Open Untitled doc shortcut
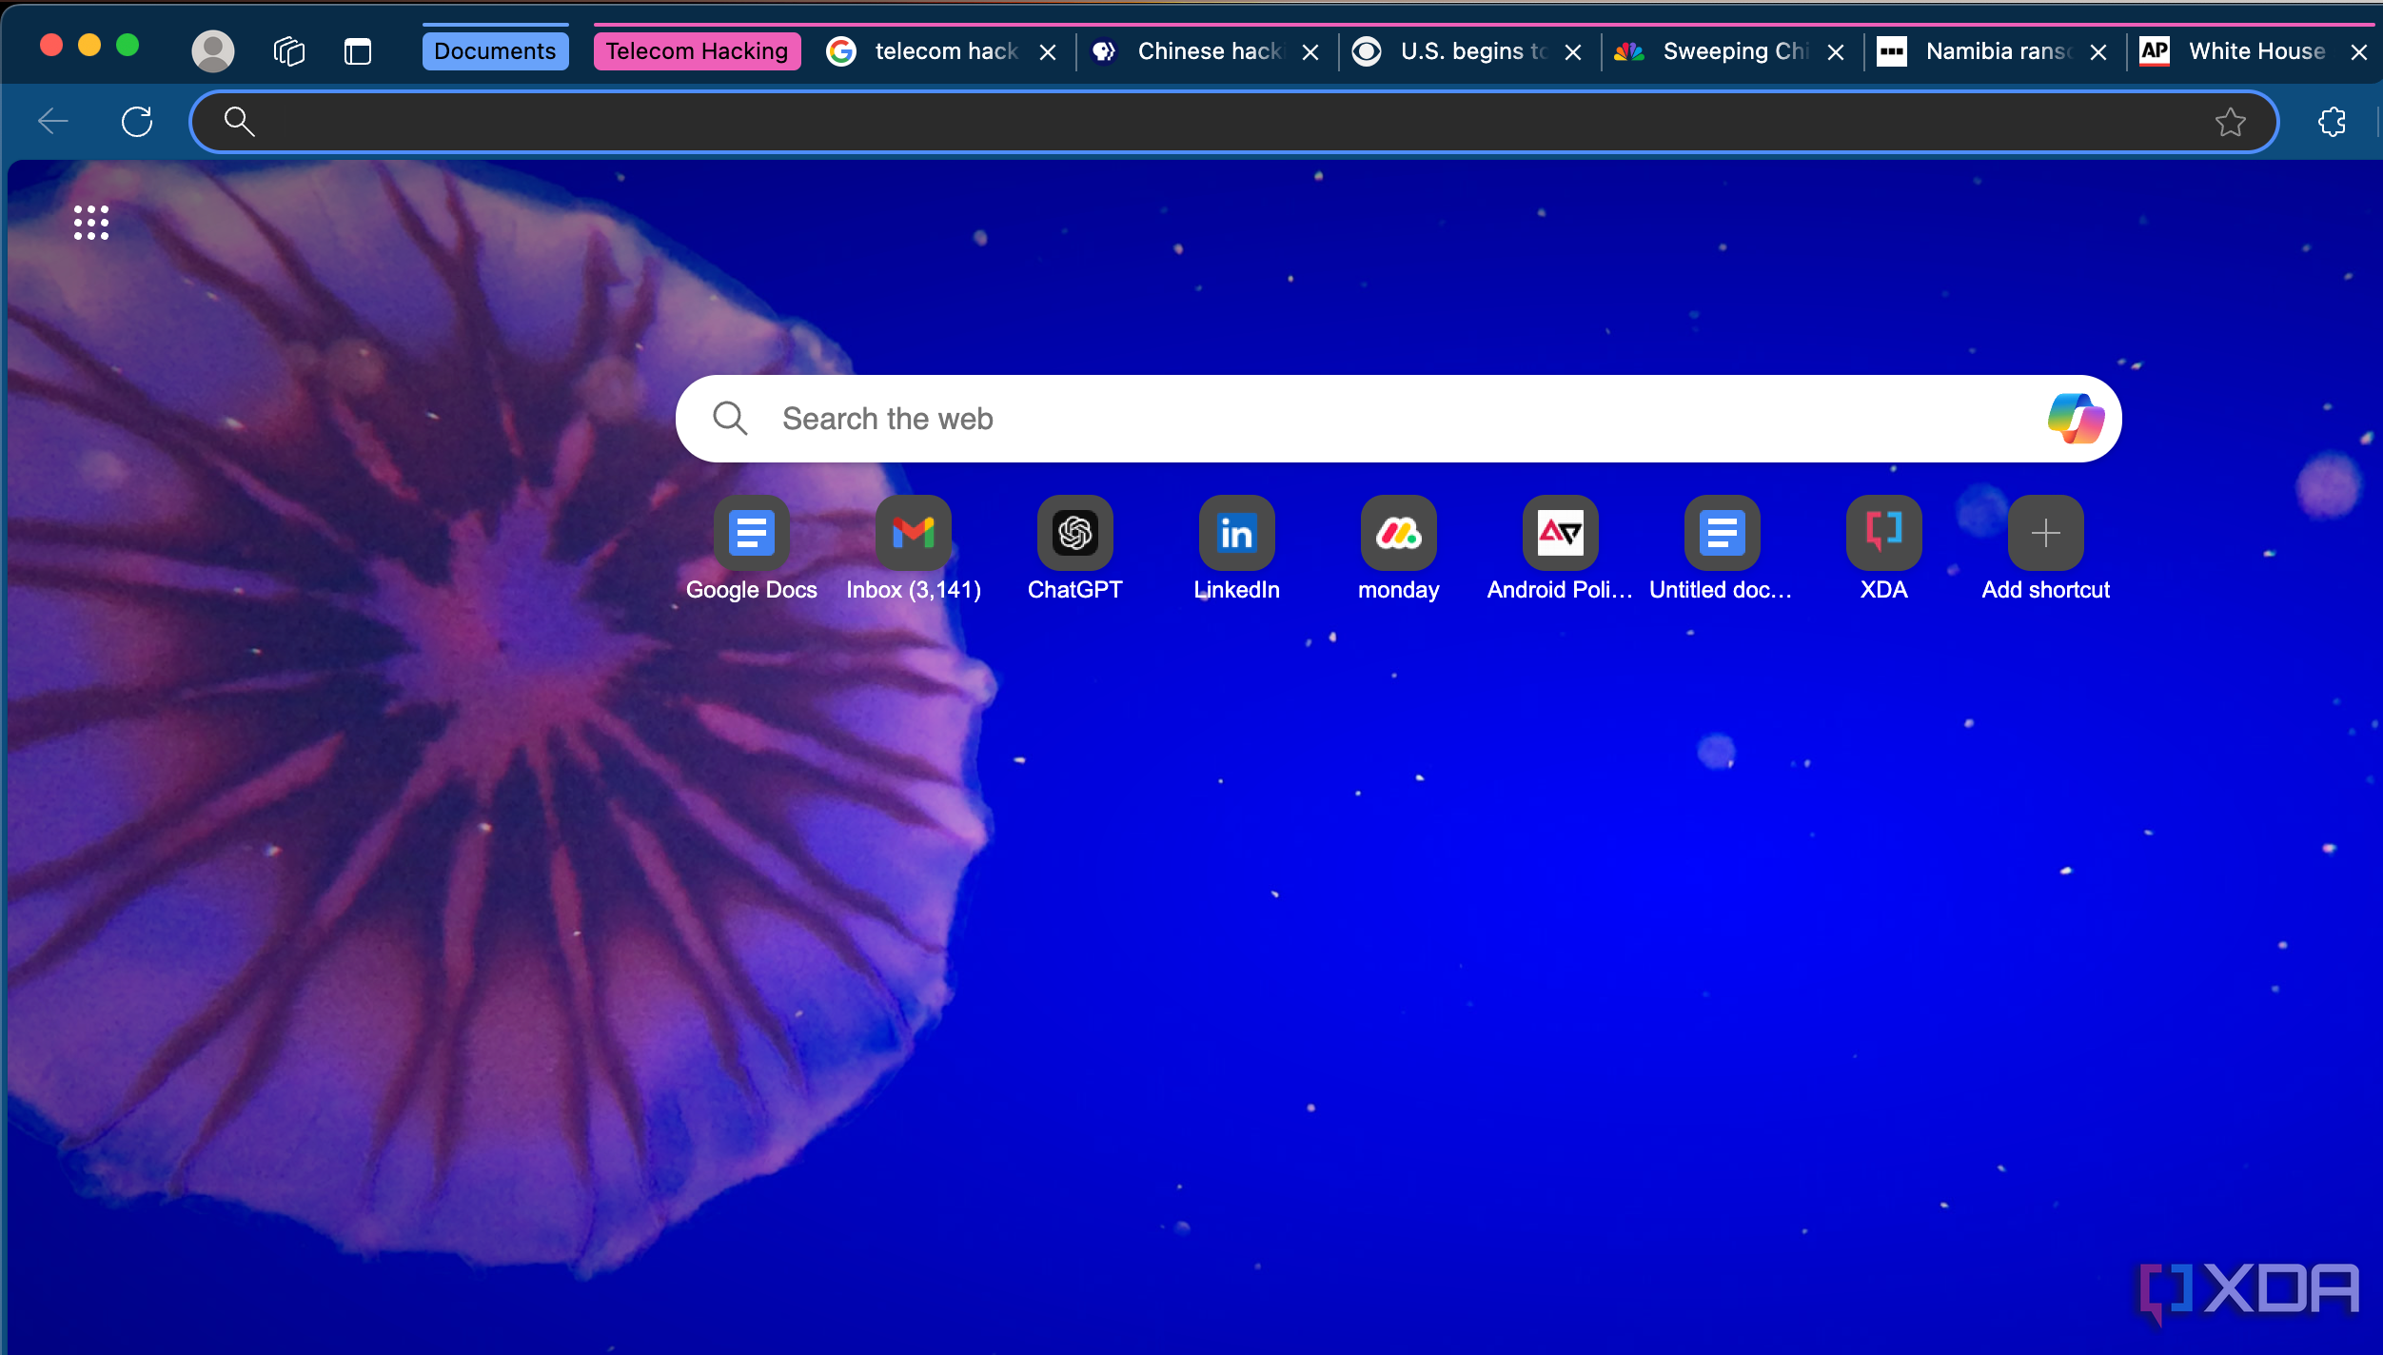The image size is (2383, 1355). pos(1720,532)
